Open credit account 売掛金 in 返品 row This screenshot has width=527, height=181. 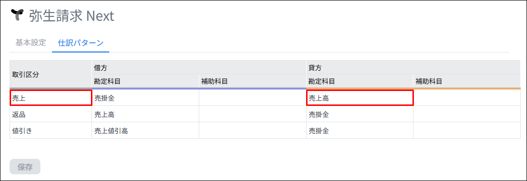pos(360,114)
